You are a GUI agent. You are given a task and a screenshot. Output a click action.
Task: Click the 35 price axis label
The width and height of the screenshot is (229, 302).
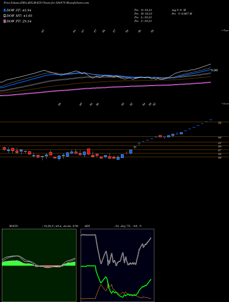[219, 154]
